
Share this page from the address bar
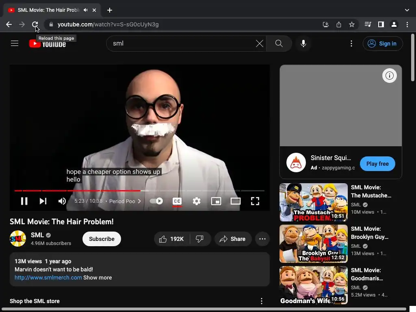[x=338, y=24]
